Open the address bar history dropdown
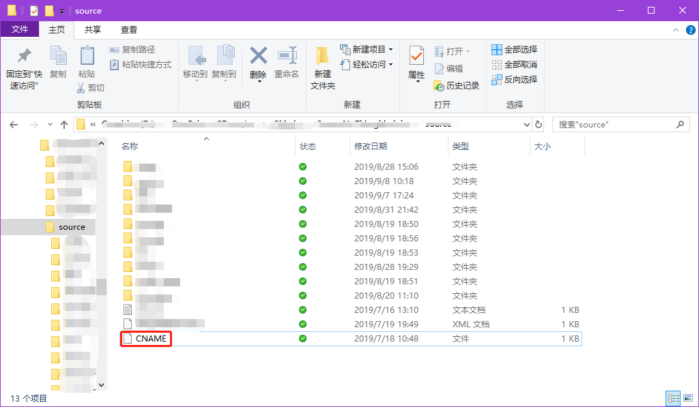Image resolution: width=699 pixels, height=407 pixels. coord(526,124)
